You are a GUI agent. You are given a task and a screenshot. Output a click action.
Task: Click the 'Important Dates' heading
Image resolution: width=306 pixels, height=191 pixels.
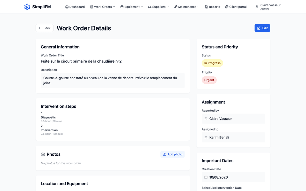[x=218, y=161]
